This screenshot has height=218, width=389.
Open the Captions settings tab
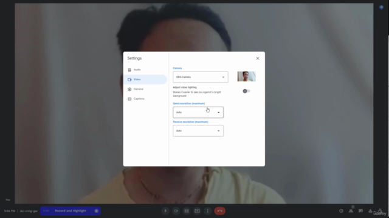[x=145, y=99]
